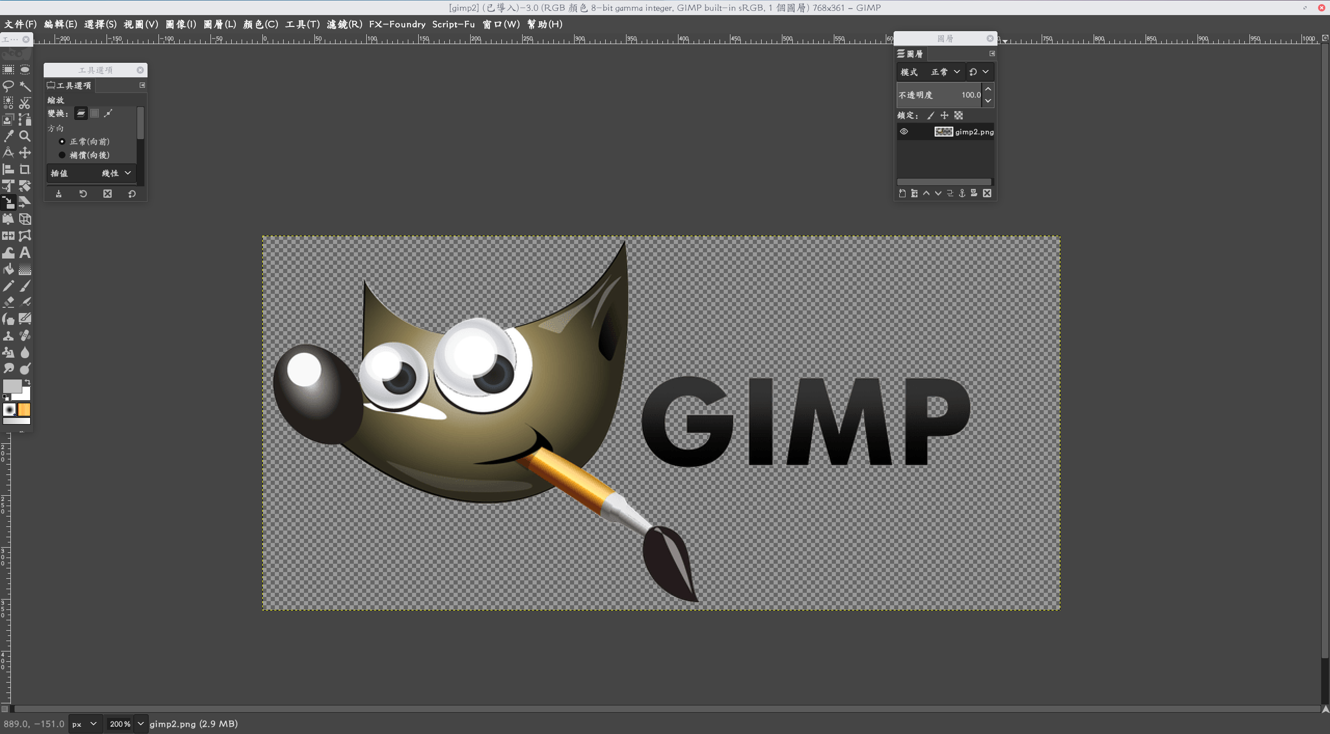
Task: Select the Move tool in toolbox
Action: [x=25, y=153]
